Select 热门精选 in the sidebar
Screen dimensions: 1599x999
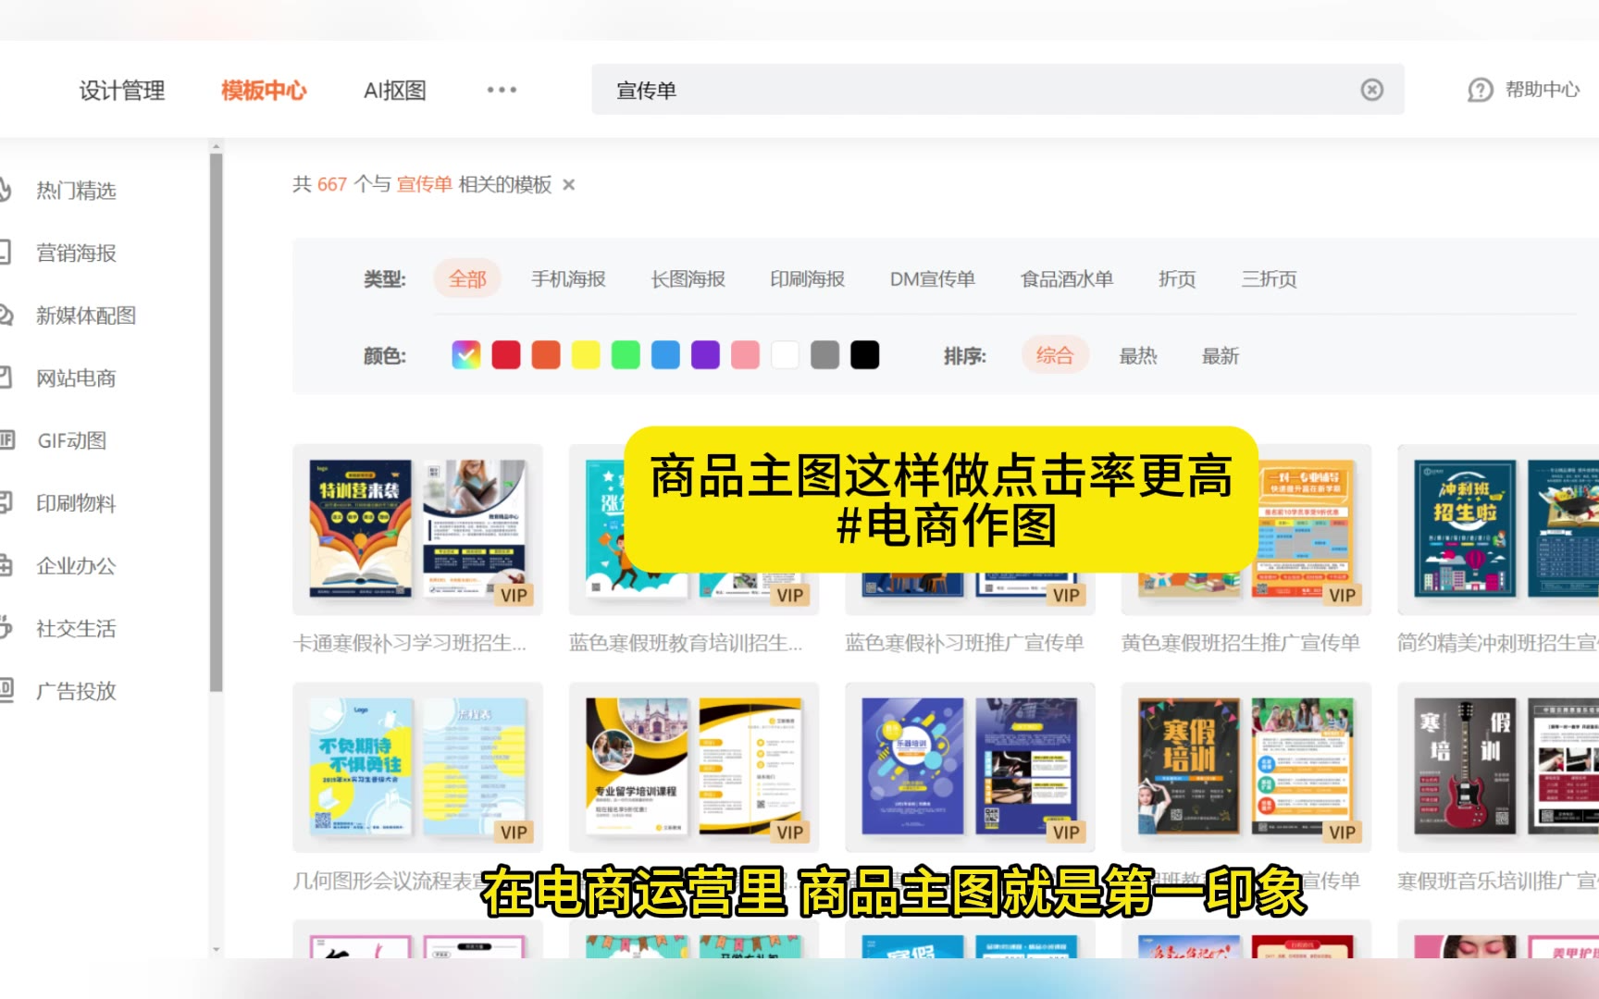(76, 191)
